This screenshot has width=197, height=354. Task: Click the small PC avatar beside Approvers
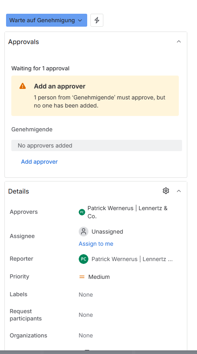[82, 212]
